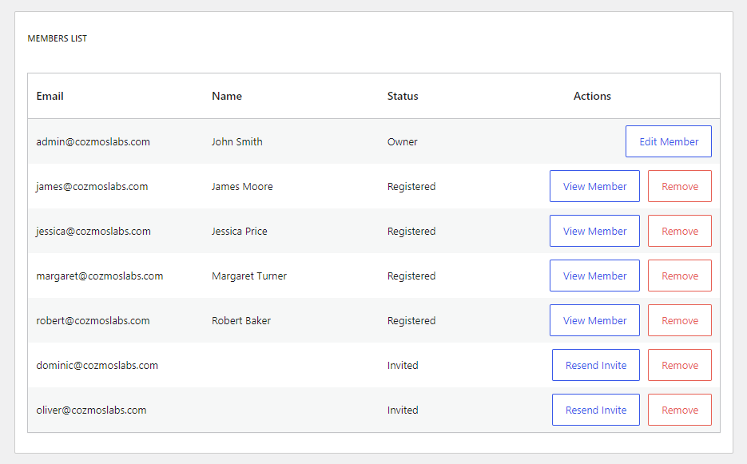This screenshot has height=464, width=747.
Task: Click the oliver@cozmoslabs.com email cell
Action: pyautogui.click(x=91, y=410)
